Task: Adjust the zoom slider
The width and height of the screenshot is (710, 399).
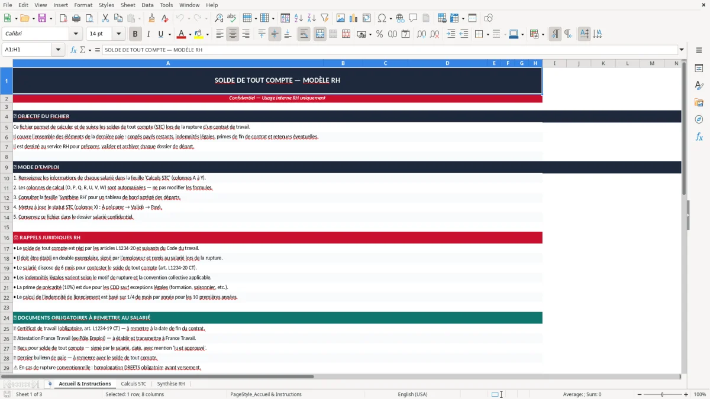Action: click(x=662, y=394)
